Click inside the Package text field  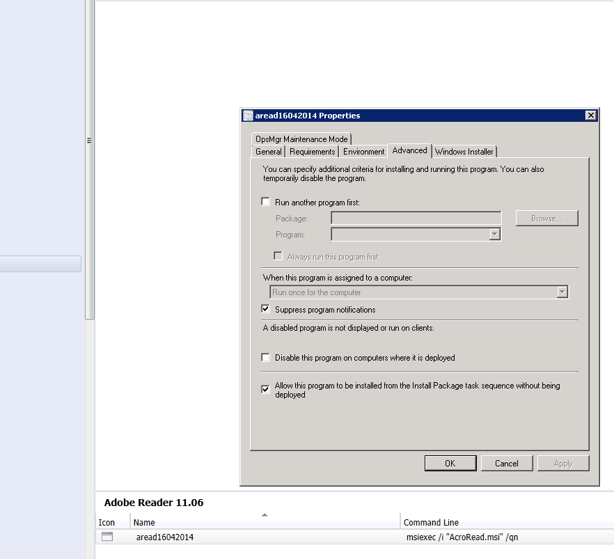416,219
